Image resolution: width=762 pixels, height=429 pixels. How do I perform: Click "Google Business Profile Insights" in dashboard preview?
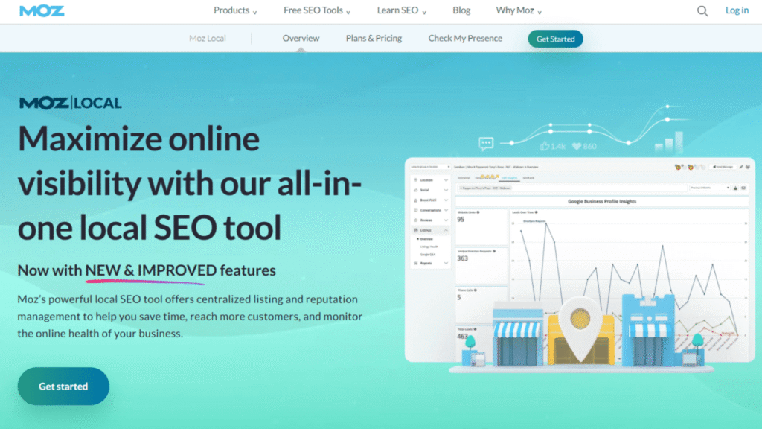601,201
